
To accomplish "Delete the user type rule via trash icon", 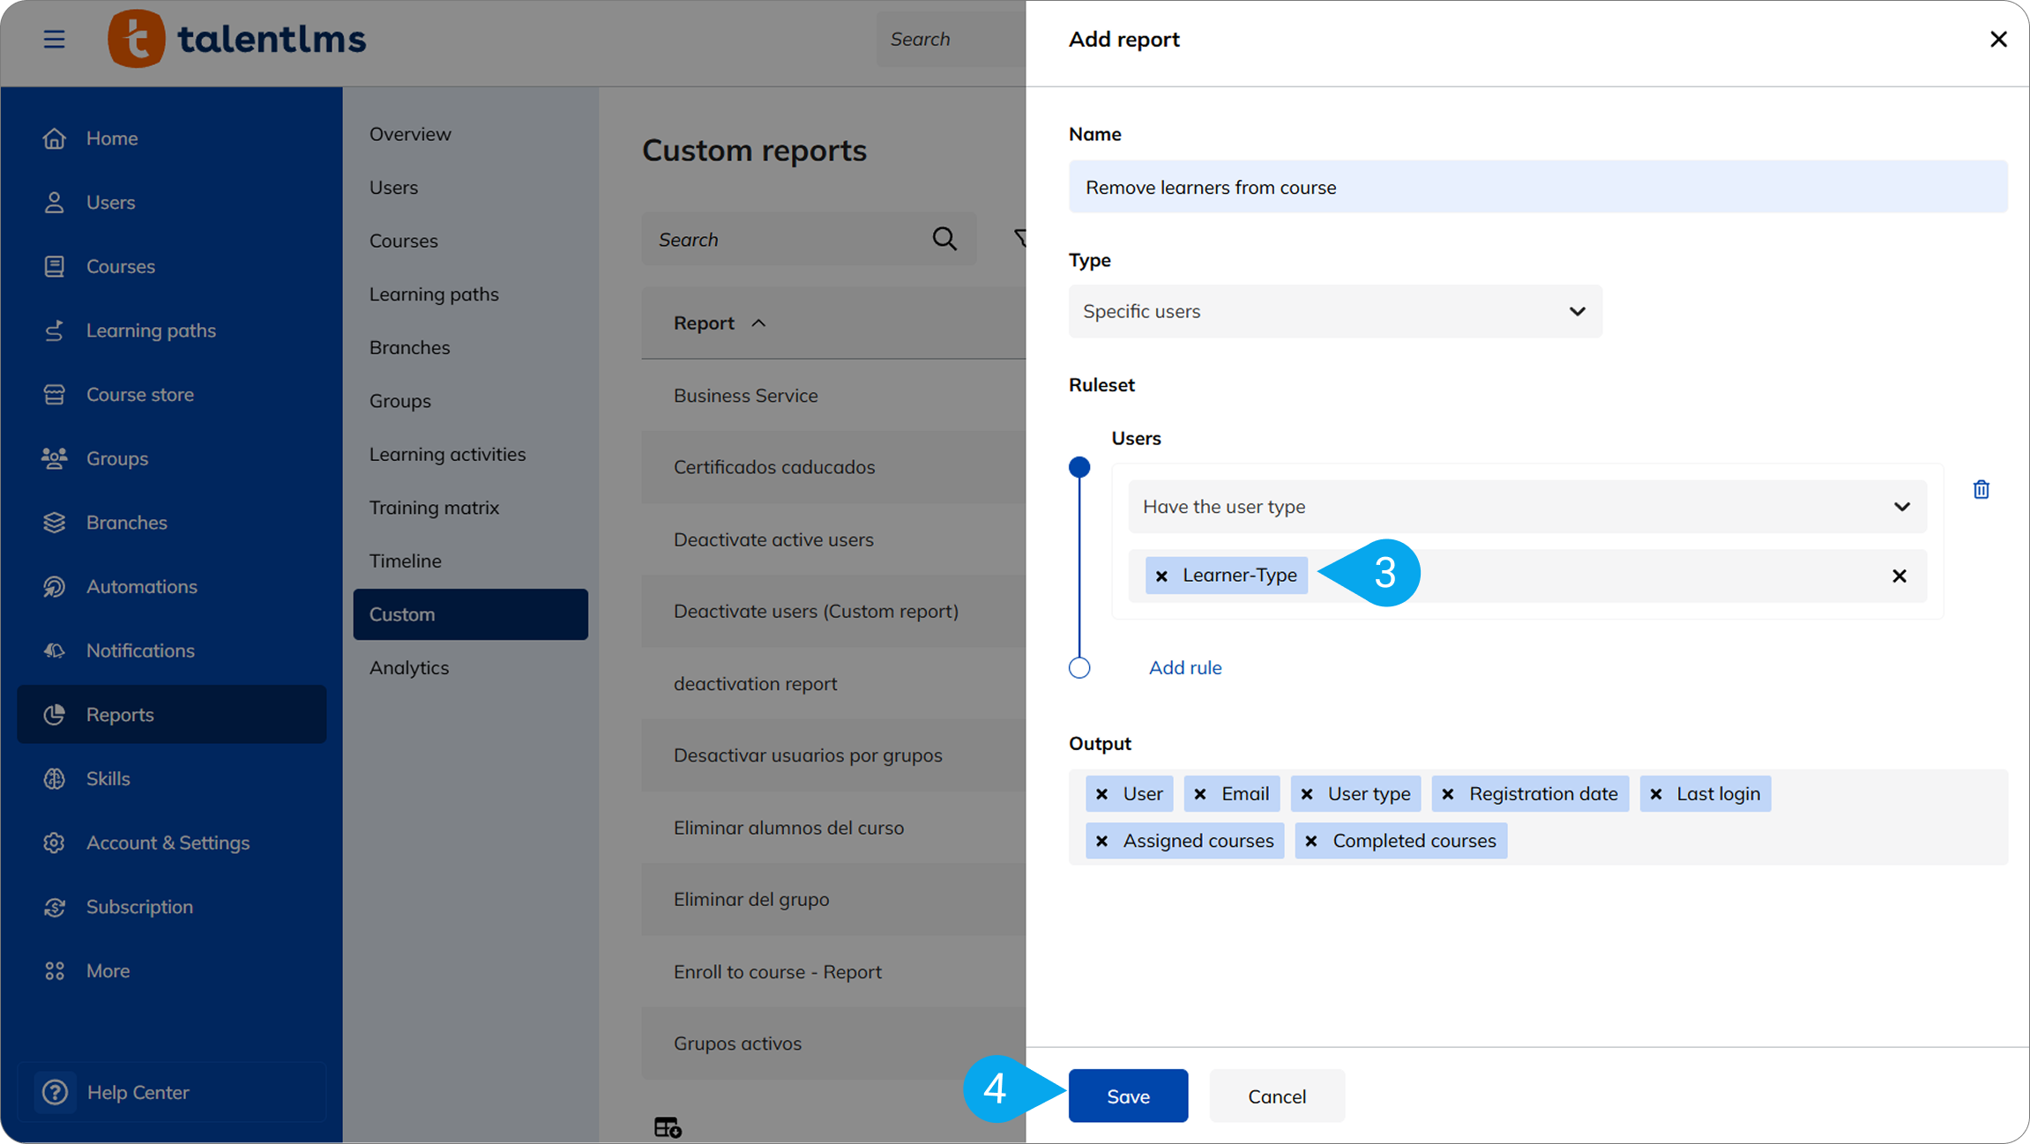I will tap(1981, 489).
